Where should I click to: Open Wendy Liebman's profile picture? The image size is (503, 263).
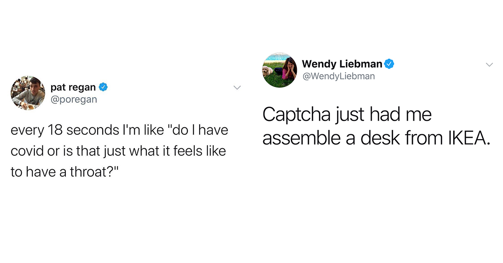coord(279,70)
